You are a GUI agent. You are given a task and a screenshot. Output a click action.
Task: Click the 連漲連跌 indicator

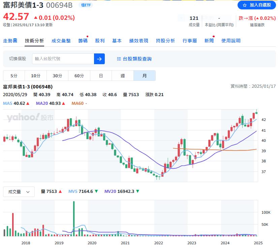pyautogui.click(x=257, y=25)
